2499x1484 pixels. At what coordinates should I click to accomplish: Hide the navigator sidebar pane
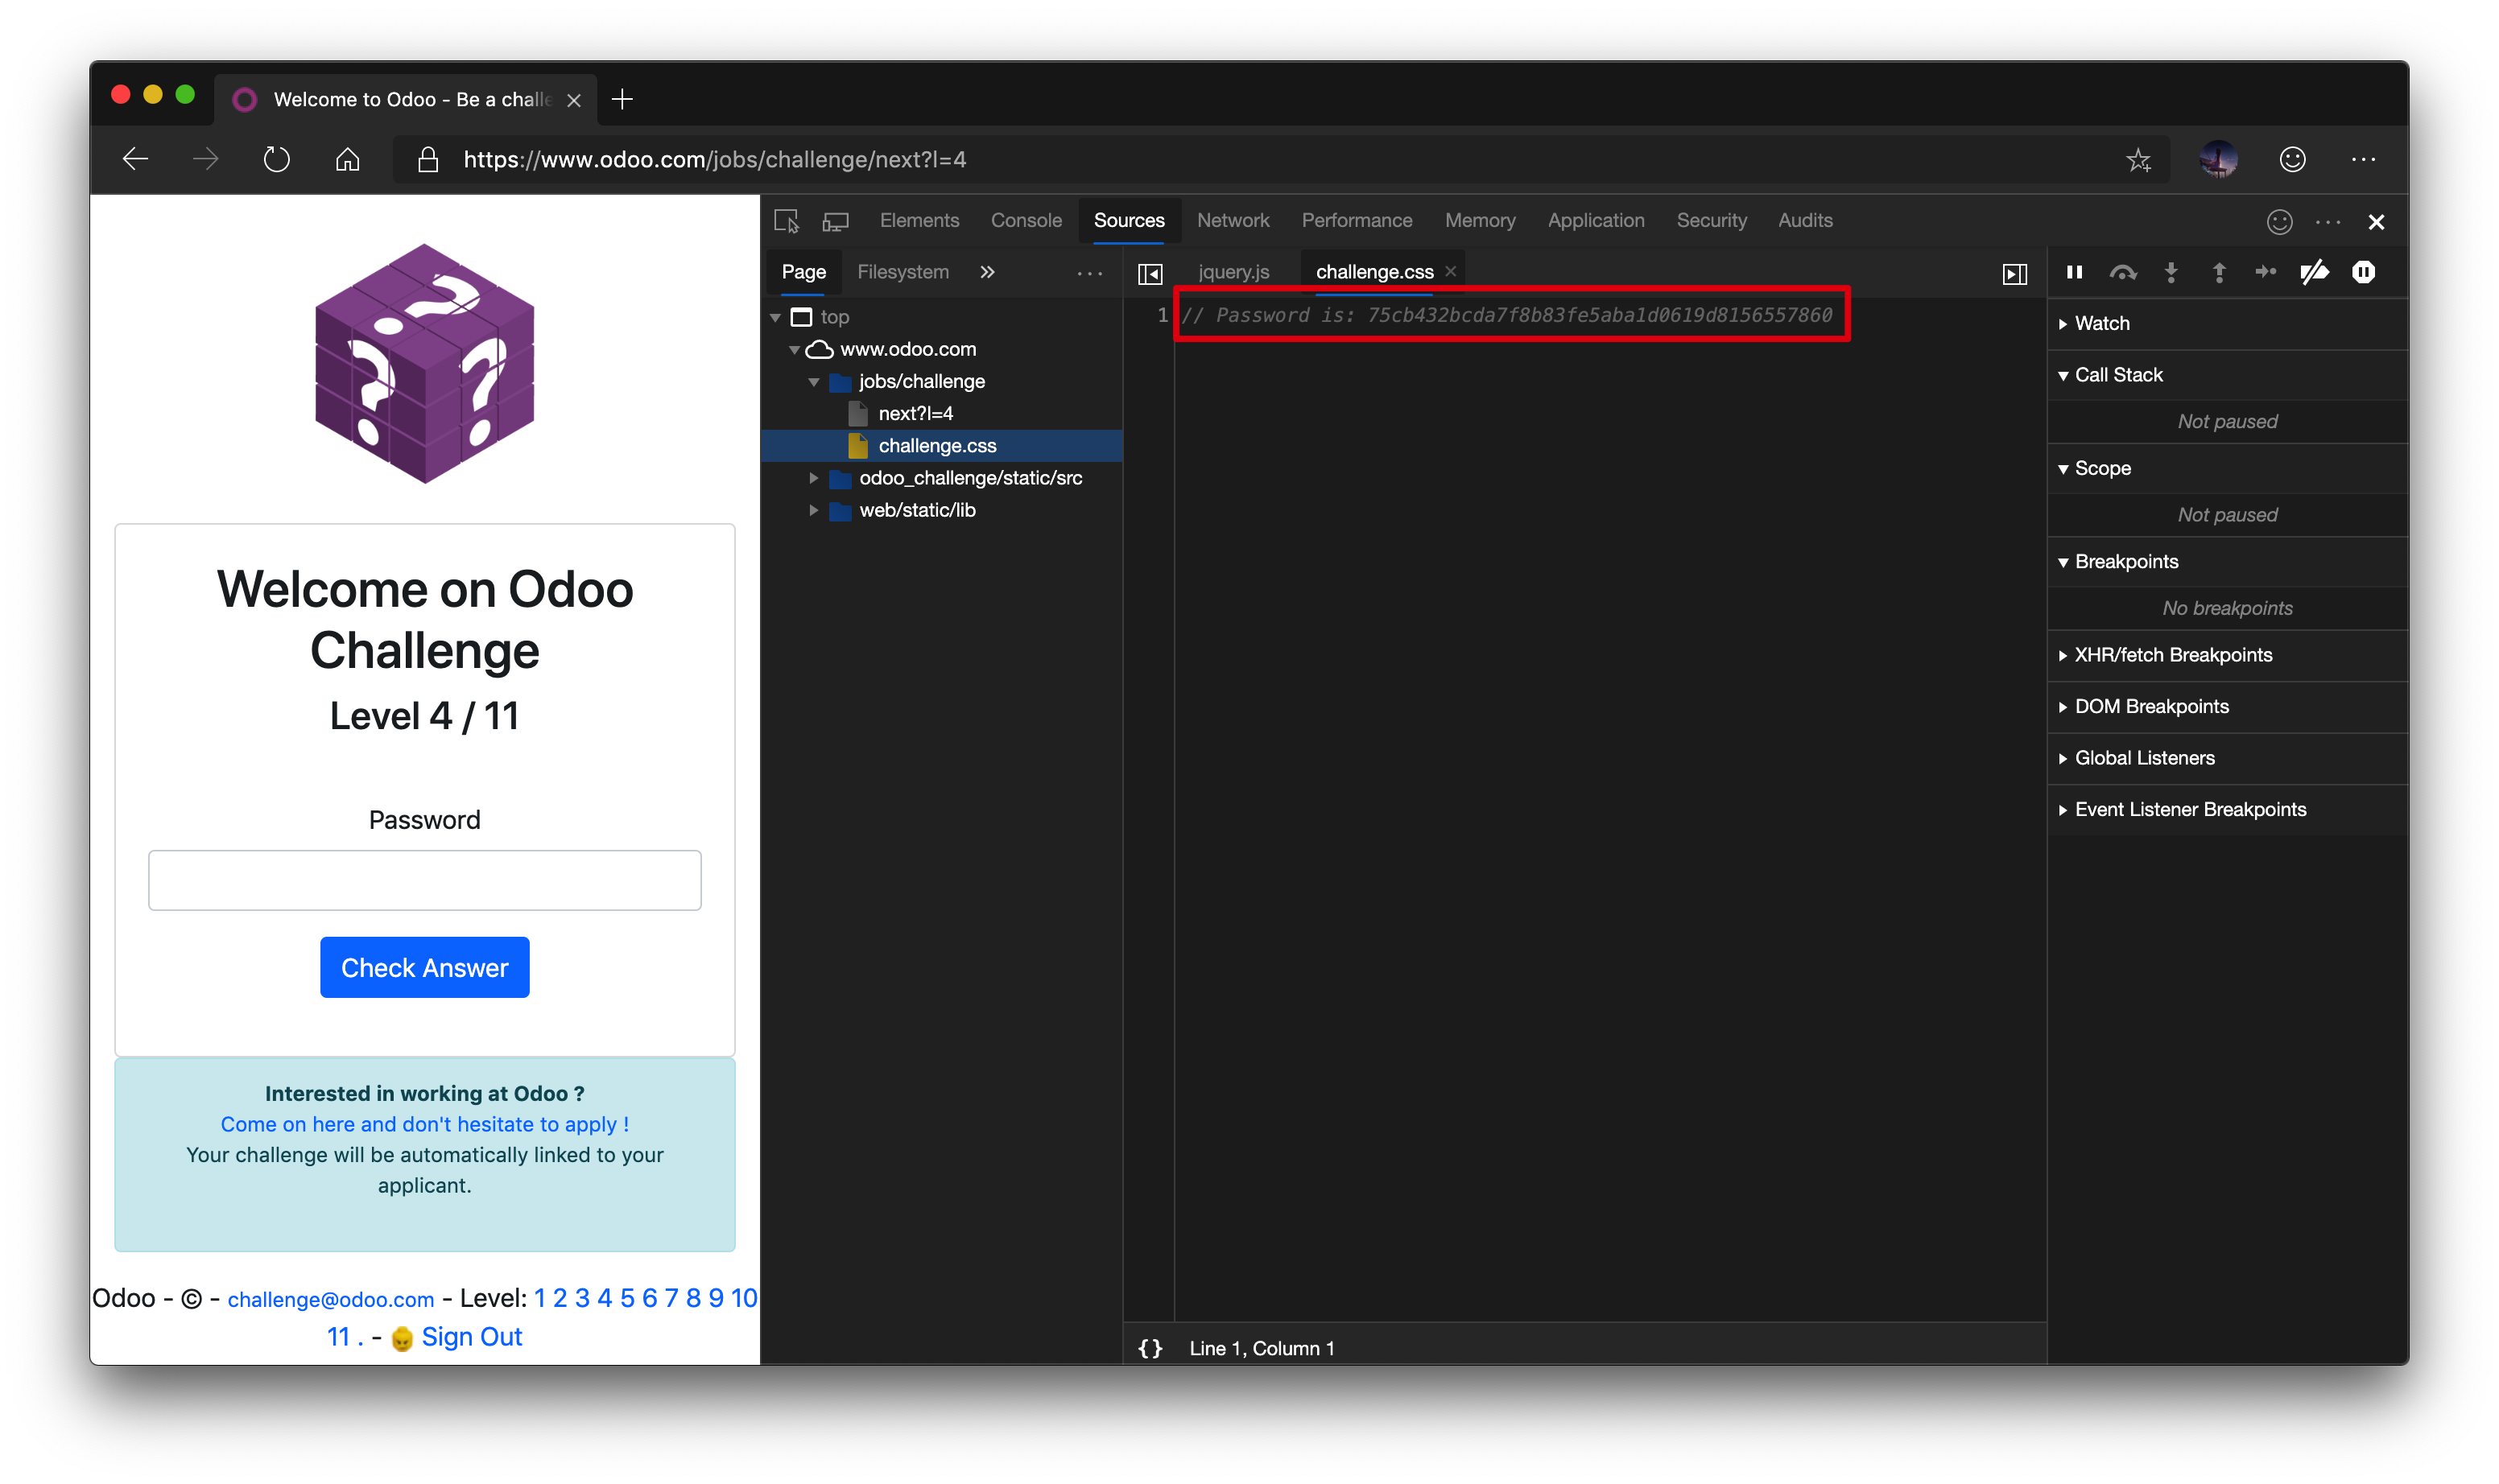pos(1150,273)
